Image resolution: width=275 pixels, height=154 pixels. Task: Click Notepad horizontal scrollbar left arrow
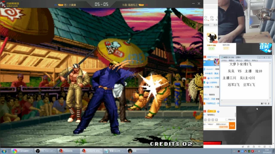click(222, 101)
